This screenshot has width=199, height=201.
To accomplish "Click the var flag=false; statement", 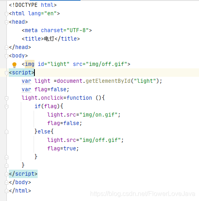I will point(45,90).
